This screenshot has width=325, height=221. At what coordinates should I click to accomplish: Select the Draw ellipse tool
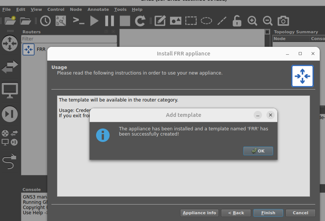(206, 21)
